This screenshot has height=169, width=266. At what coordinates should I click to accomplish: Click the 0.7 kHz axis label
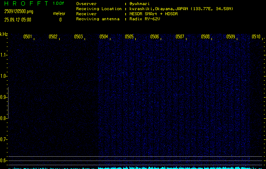[3, 139]
